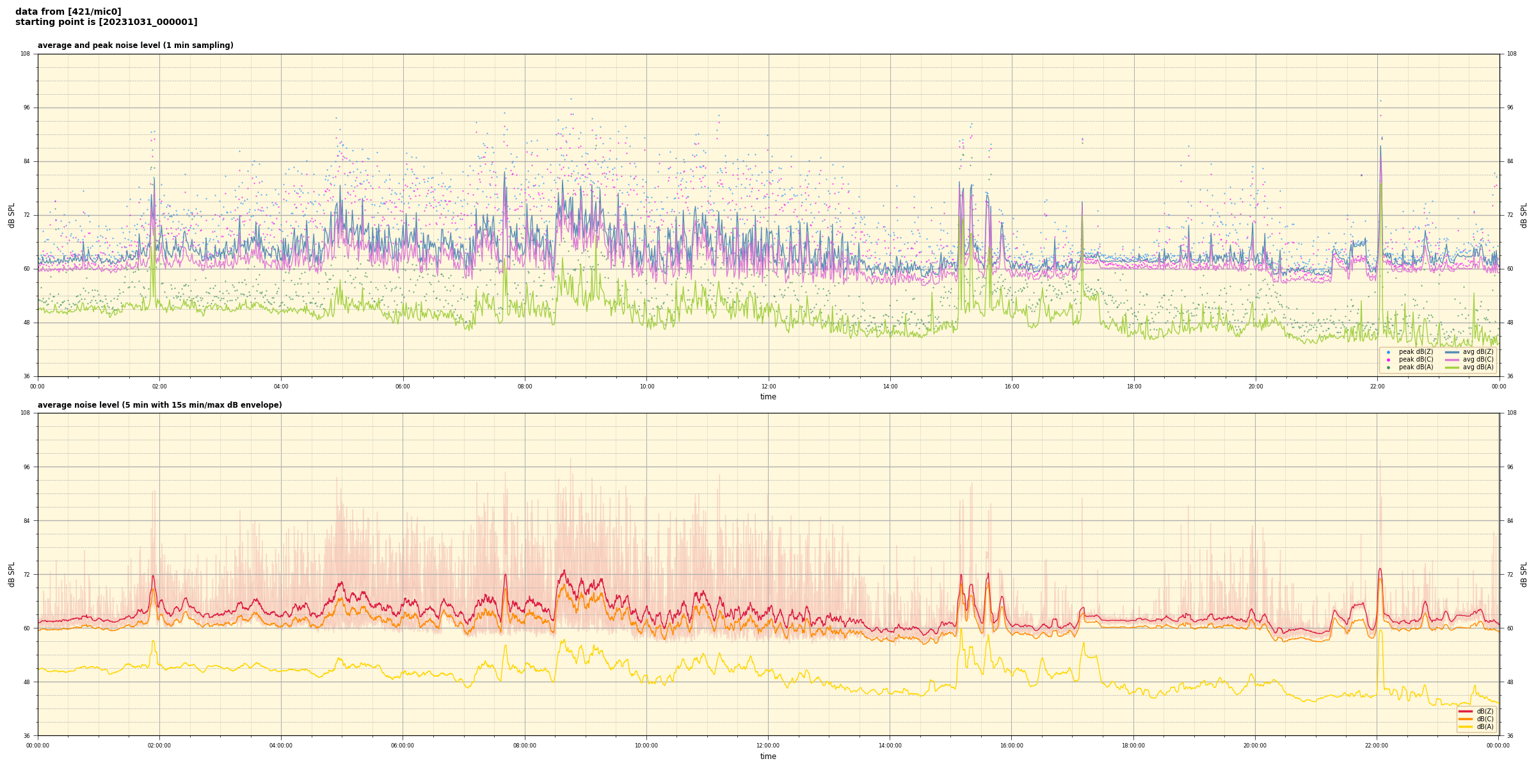Select the avg dB(A) green legend line
Viewport: 1536px width, 768px height.
pos(1452,367)
